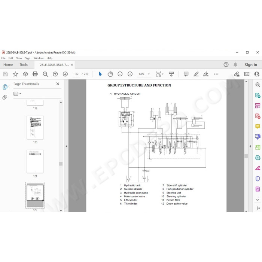Open the Edit menu

coord(11,58)
